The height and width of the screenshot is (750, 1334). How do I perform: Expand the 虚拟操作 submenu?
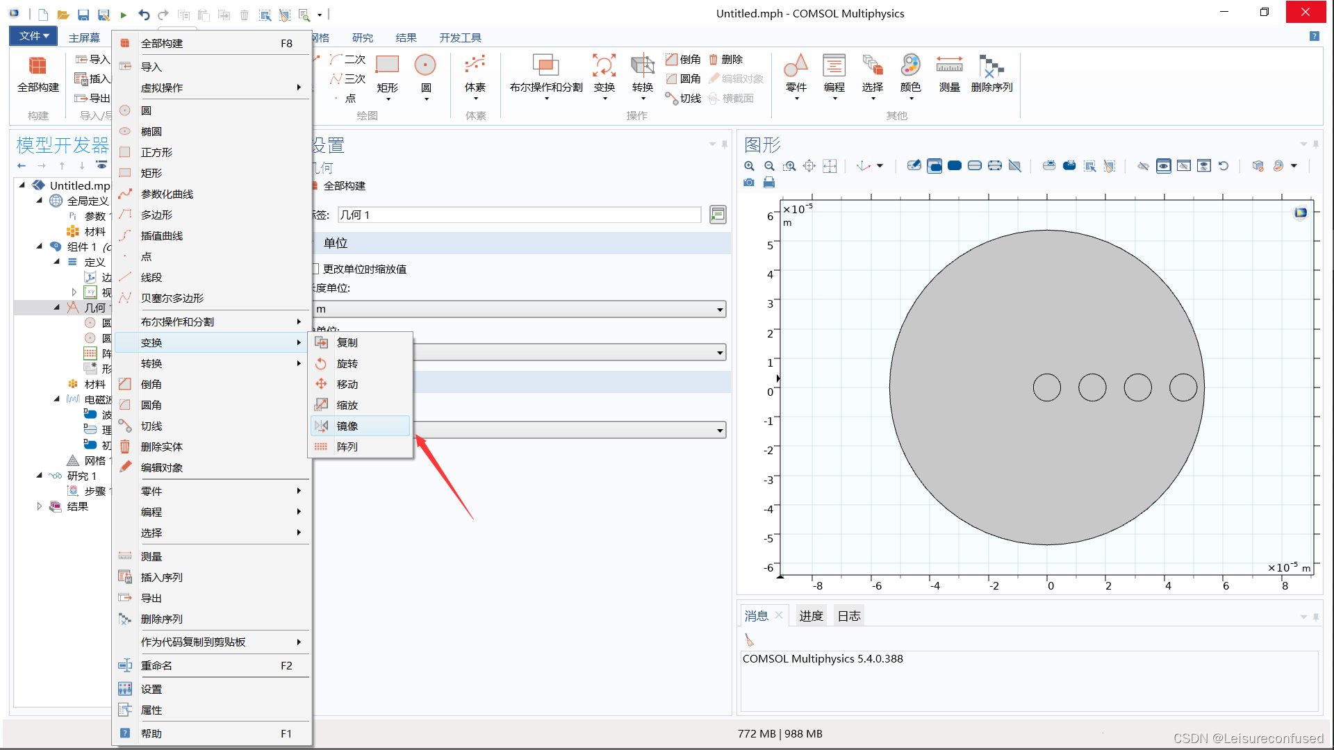click(211, 87)
